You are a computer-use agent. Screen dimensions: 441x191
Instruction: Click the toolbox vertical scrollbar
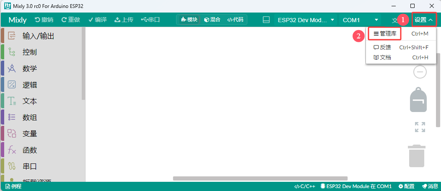point(83,64)
